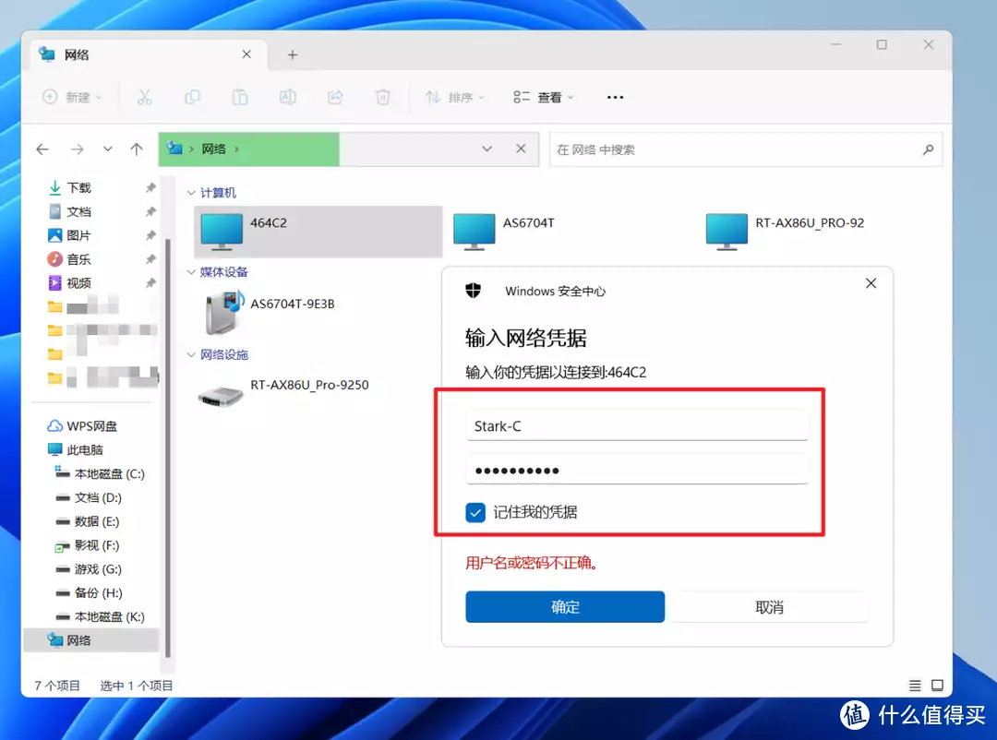
Task: Click the Rename icon in toolbar
Action: point(287,97)
